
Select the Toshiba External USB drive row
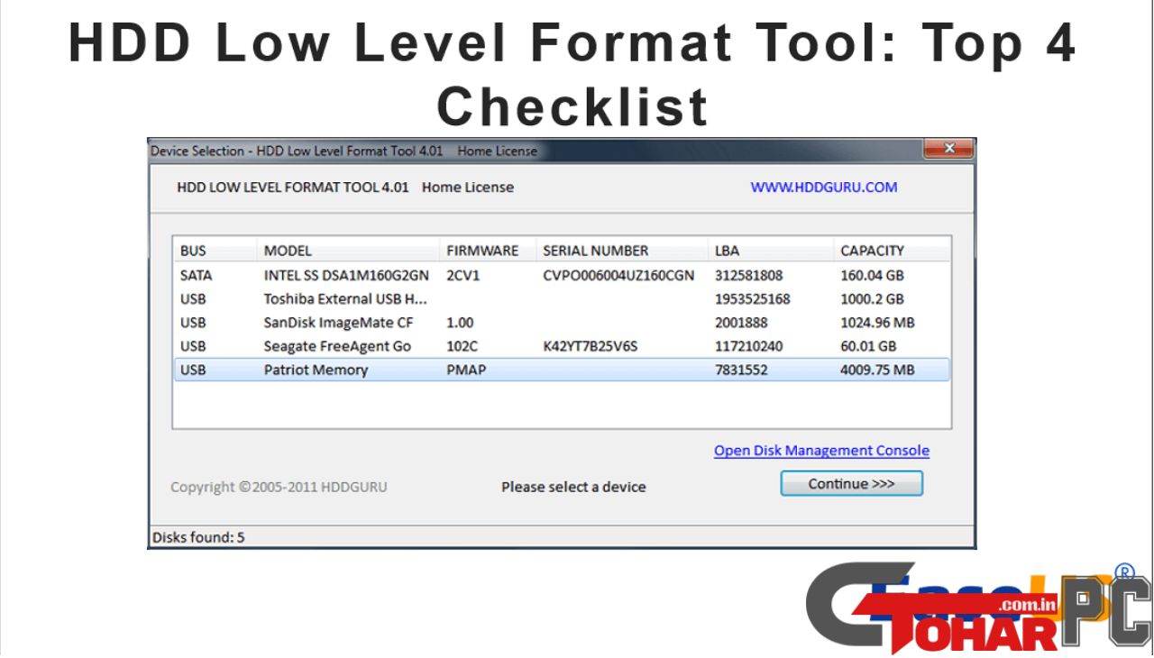click(562, 298)
